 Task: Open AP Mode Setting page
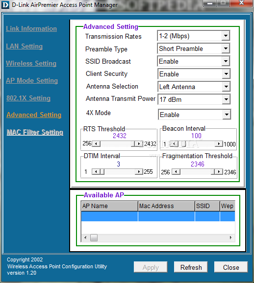[32, 80]
